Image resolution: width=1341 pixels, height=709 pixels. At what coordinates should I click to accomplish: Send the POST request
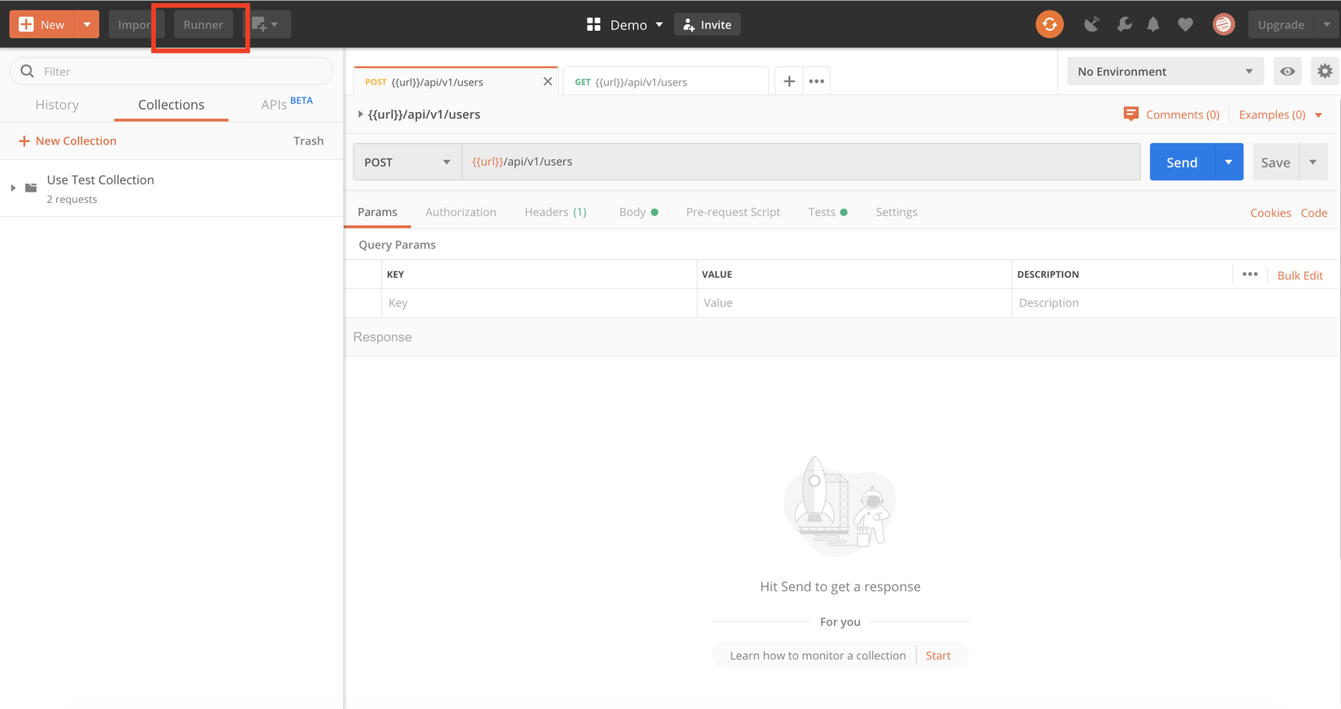[x=1182, y=162]
